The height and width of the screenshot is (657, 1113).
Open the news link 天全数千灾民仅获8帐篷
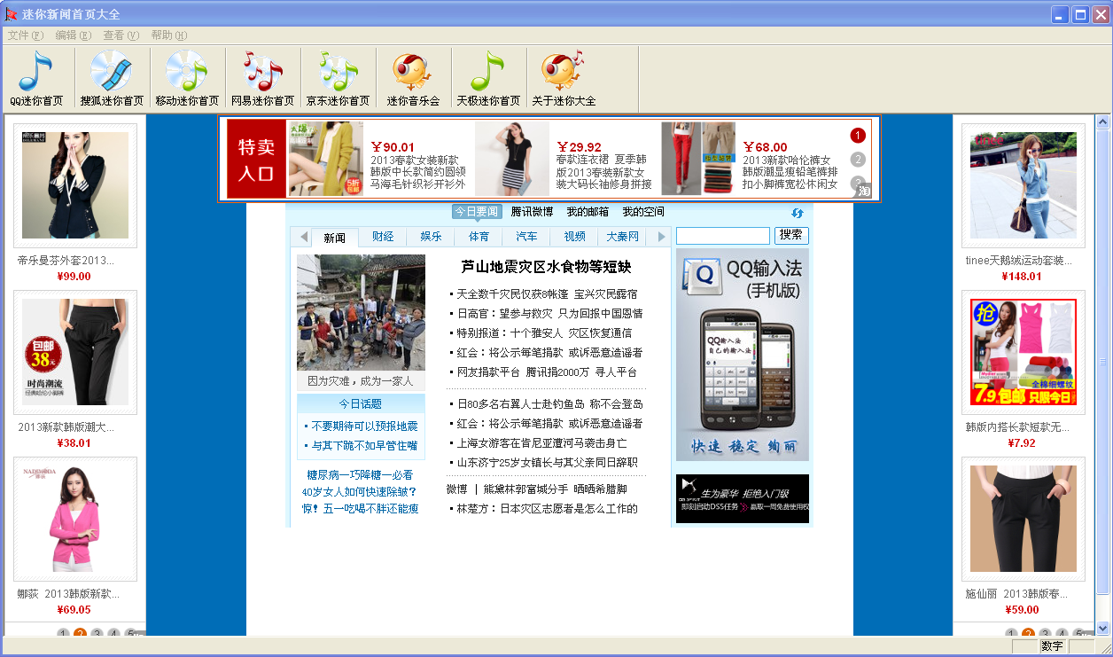[x=510, y=293]
